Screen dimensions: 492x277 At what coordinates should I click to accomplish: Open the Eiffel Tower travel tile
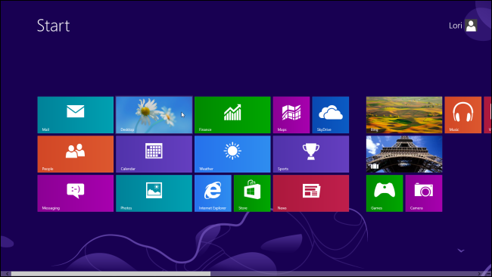click(404, 154)
